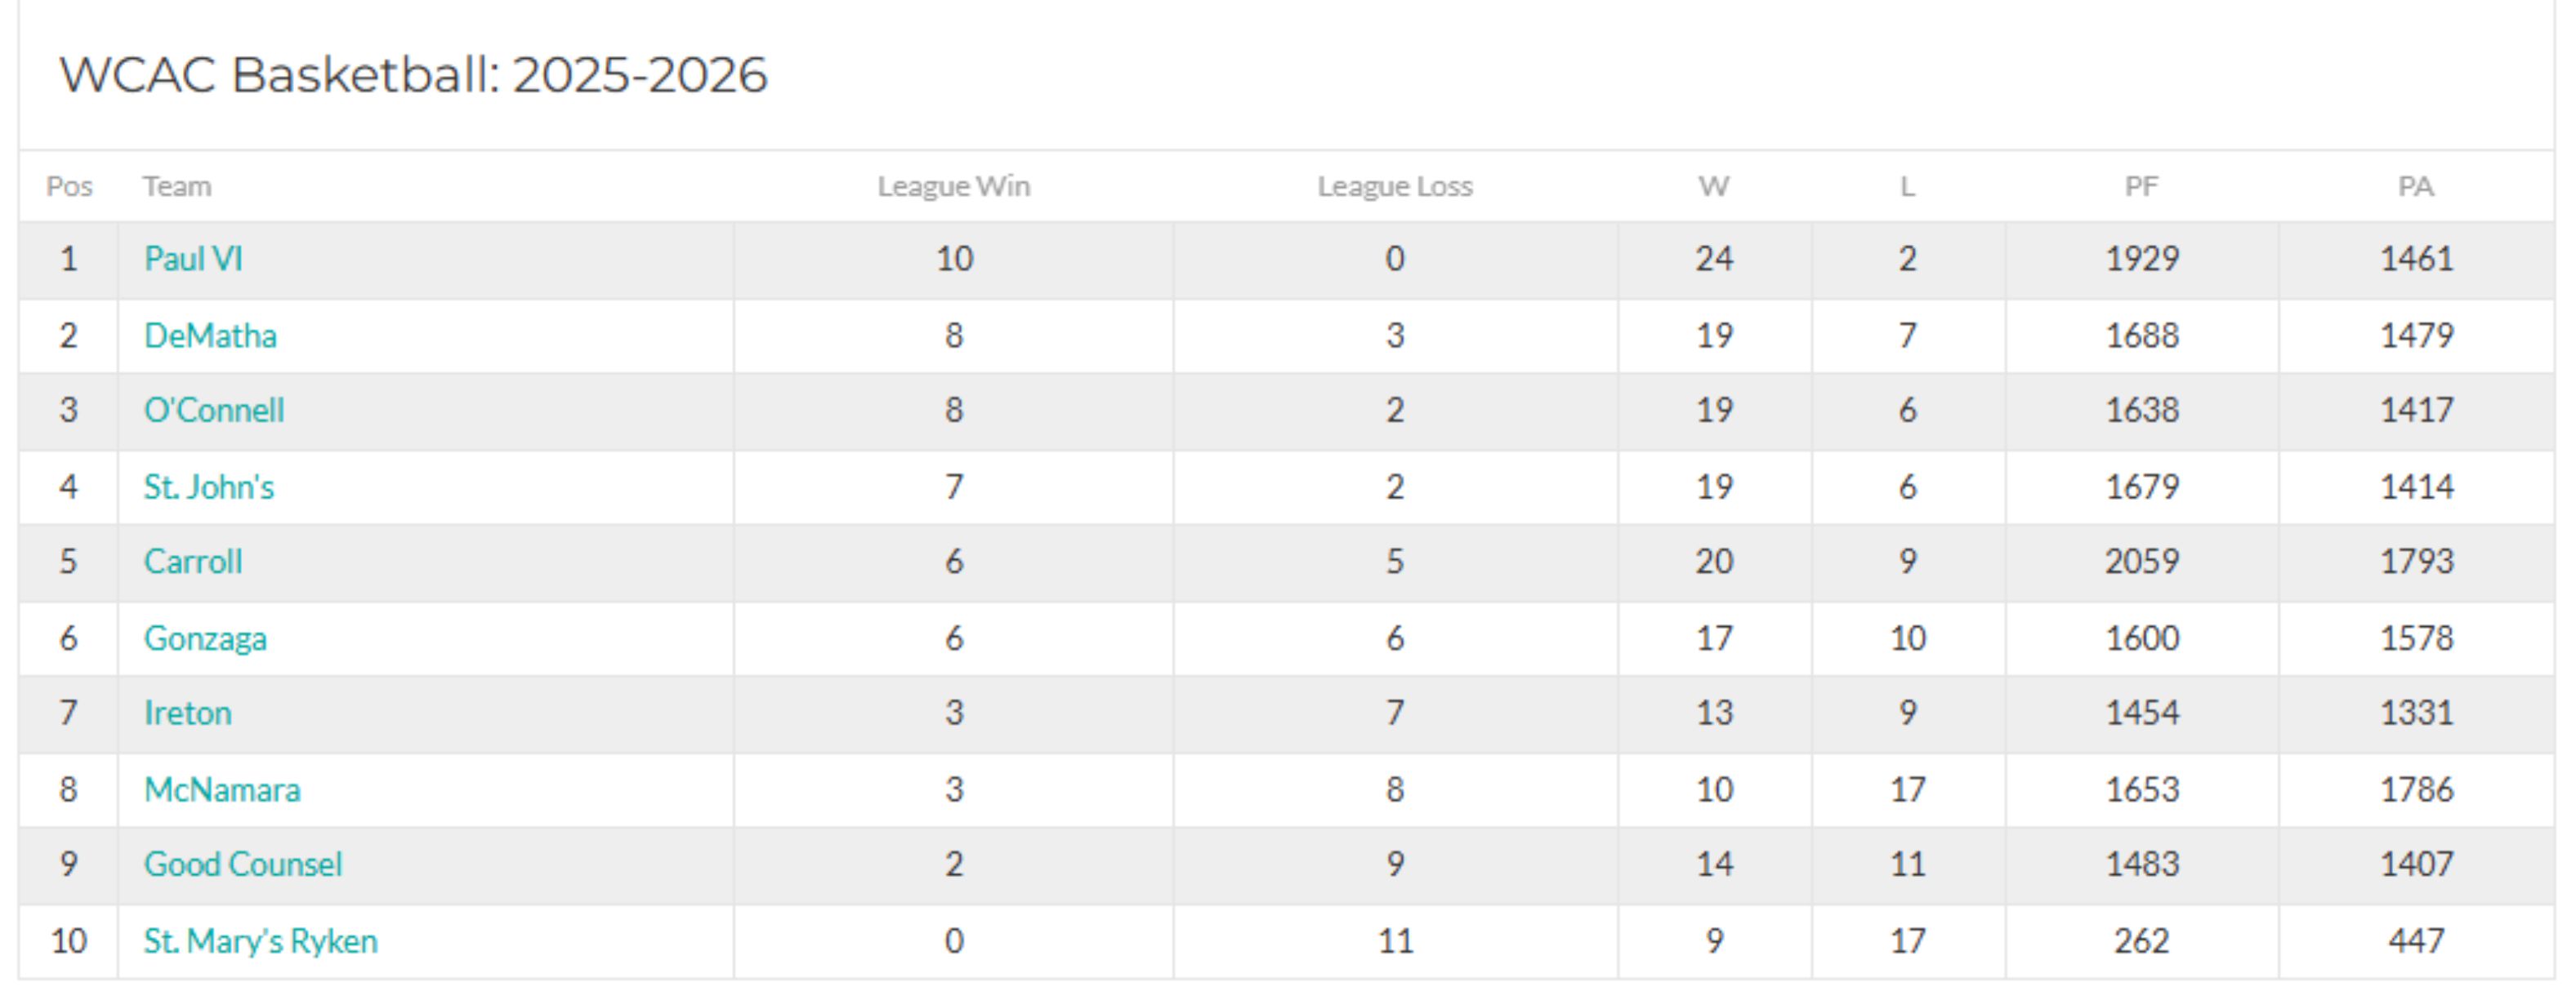
Task: Sort by the L column header
Action: 1908,187
